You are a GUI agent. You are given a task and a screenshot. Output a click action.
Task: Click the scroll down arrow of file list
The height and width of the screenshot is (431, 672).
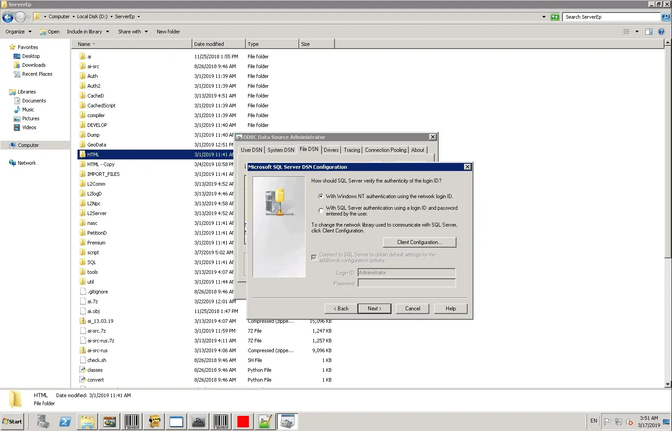[x=668, y=384]
